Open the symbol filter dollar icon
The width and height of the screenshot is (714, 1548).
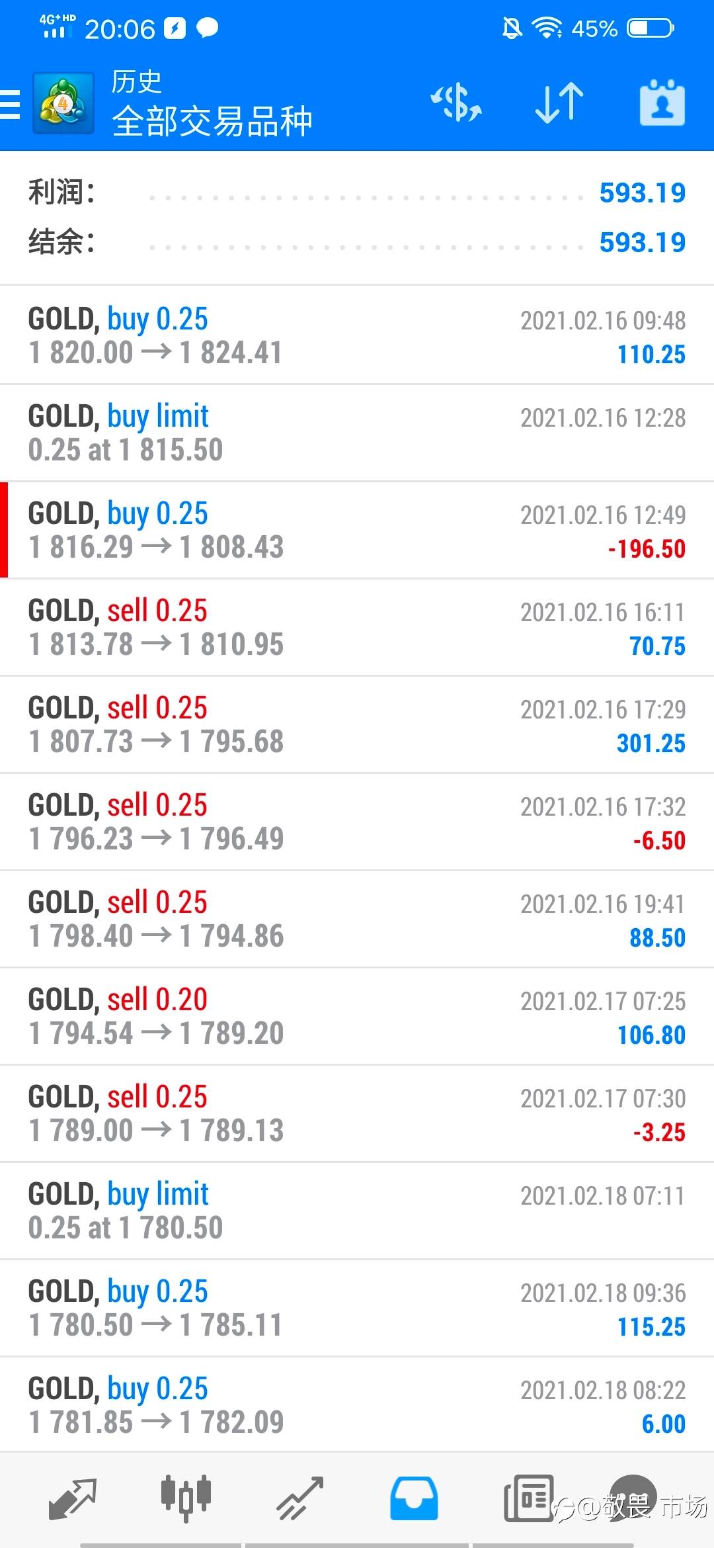coord(457,104)
